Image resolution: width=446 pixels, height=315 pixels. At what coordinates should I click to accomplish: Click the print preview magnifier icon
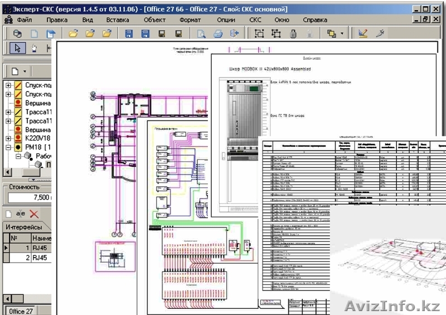coord(201,33)
